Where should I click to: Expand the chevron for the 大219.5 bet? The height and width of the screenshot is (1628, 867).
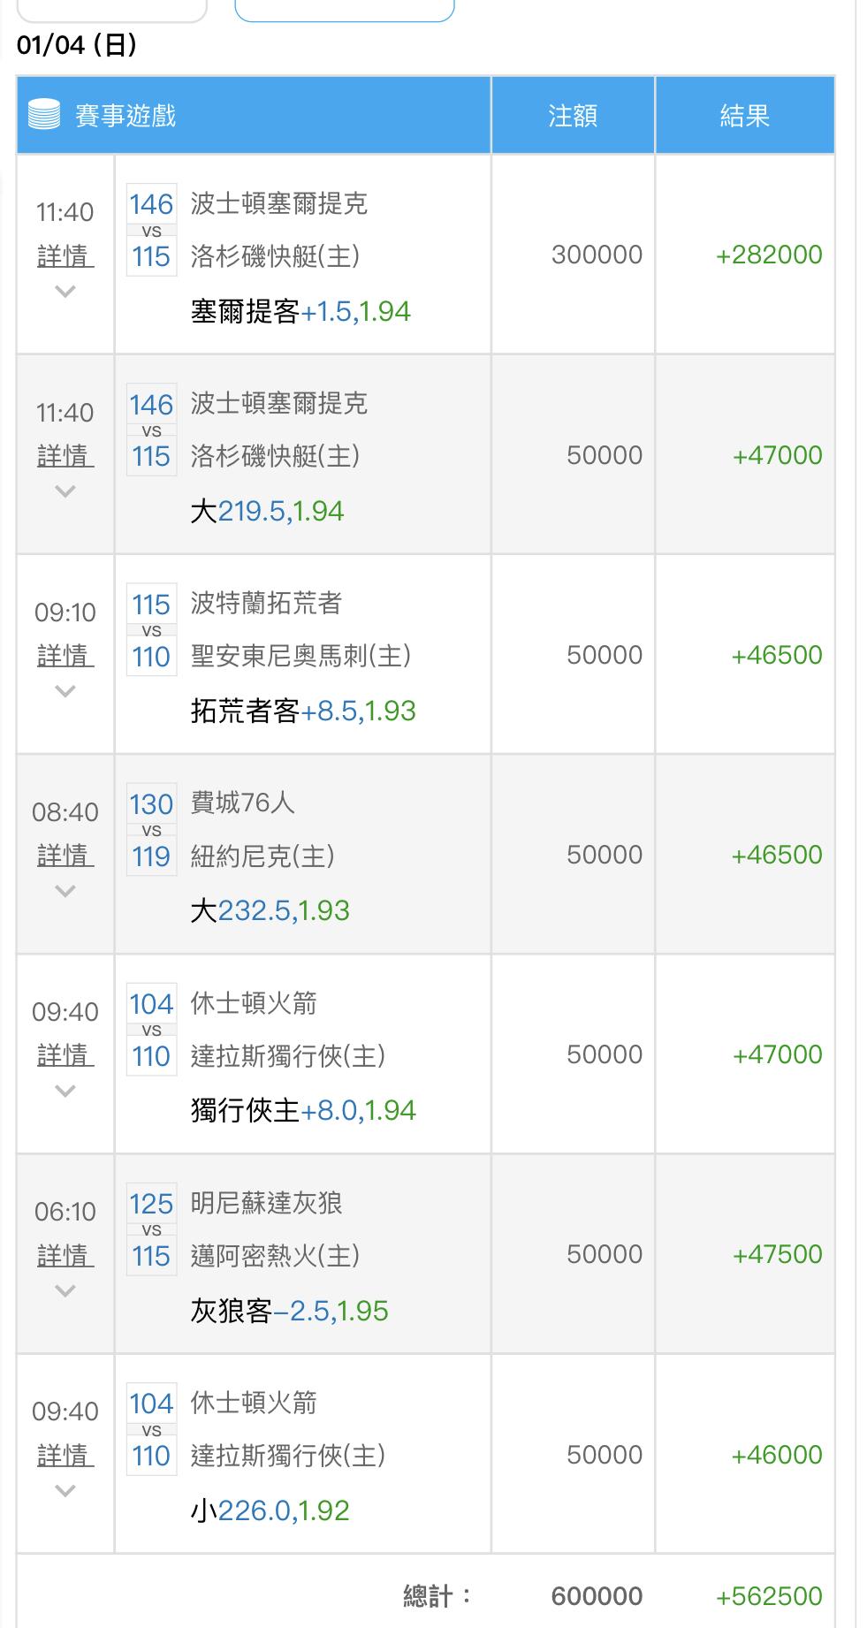(65, 491)
